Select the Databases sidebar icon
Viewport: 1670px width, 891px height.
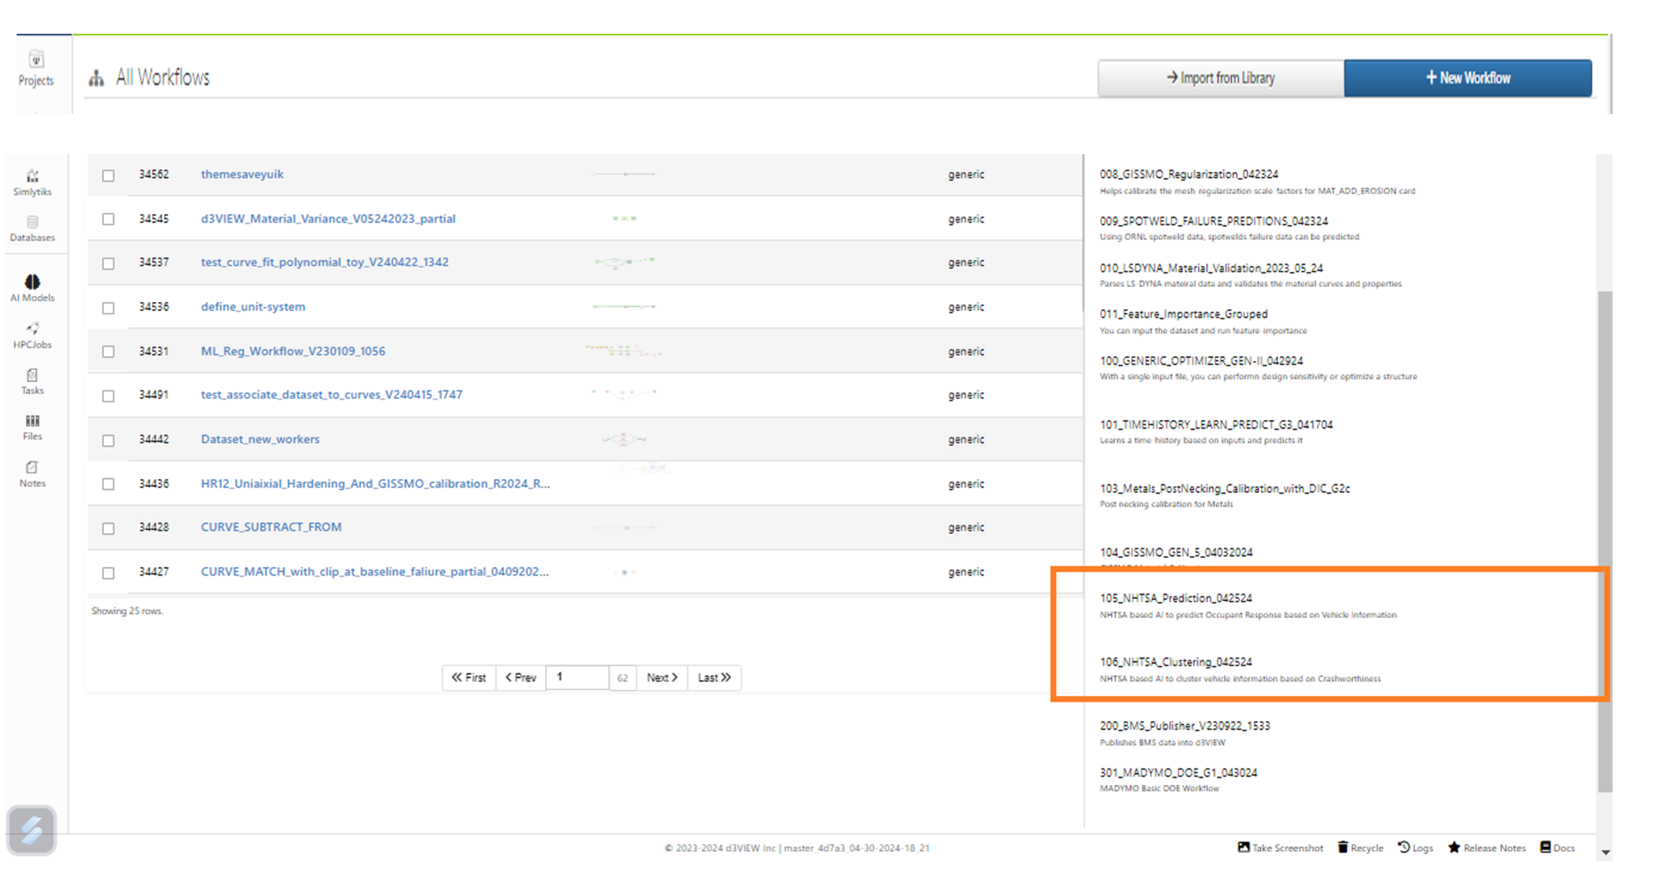[32, 228]
